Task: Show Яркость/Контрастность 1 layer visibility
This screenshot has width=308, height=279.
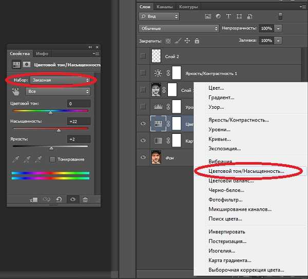Action: [143, 73]
